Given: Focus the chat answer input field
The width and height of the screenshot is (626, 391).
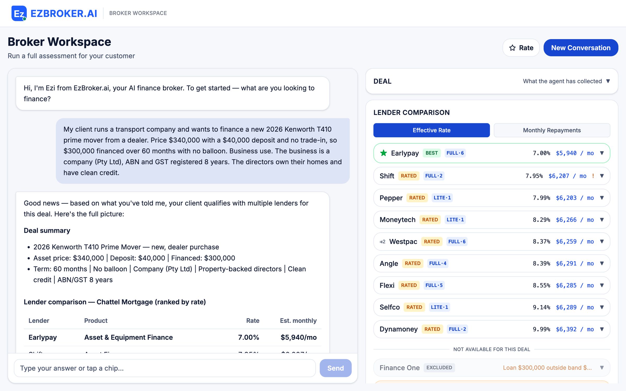Looking at the screenshot, I should (165, 368).
